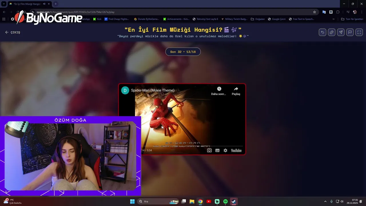The height and width of the screenshot is (206, 366).
Task: Open Google Çeviri bookmark
Action: point(277,19)
